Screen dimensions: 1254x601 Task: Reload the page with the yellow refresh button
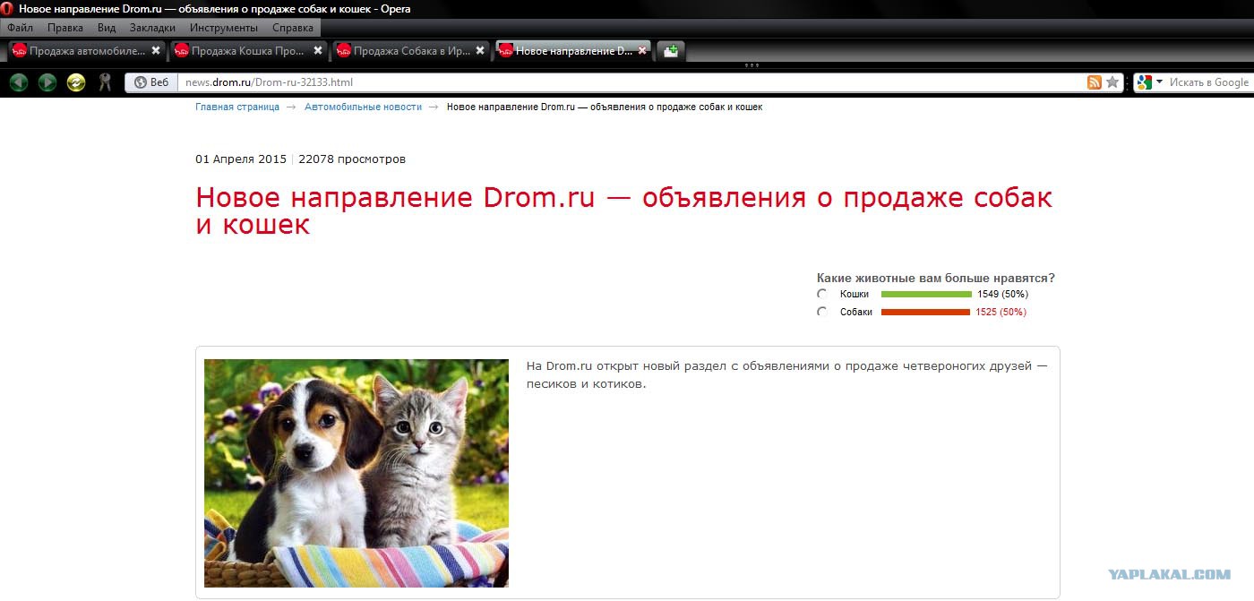pyautogui.click(x=76, y=82)
